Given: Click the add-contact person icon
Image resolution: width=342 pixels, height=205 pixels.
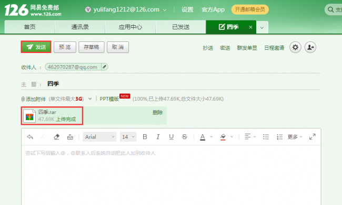Looking at the screenshot, I should pos(310,47).
